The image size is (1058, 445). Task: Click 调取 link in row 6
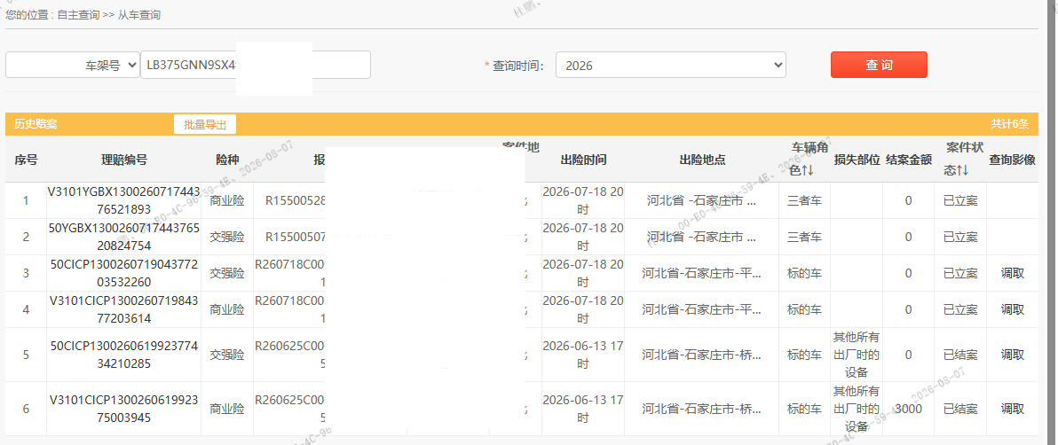point(1012,409)
